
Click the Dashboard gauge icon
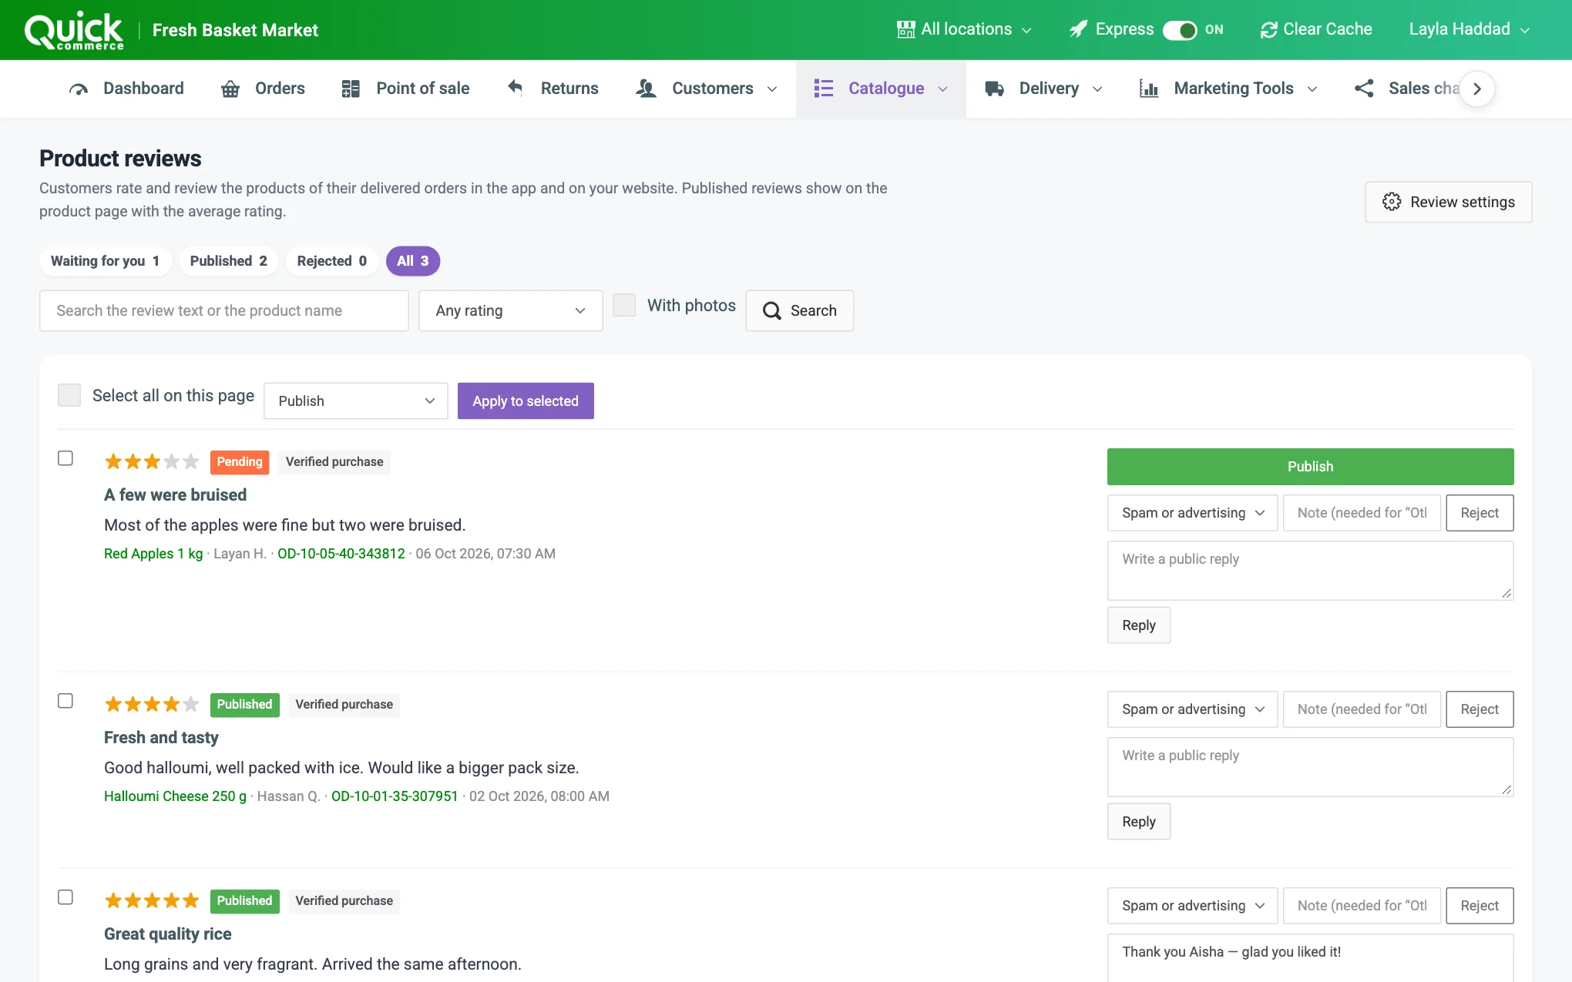pos(79,89)
